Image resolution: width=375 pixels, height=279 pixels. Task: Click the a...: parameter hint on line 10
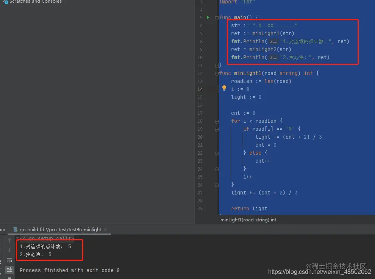(x=273, y=57)
